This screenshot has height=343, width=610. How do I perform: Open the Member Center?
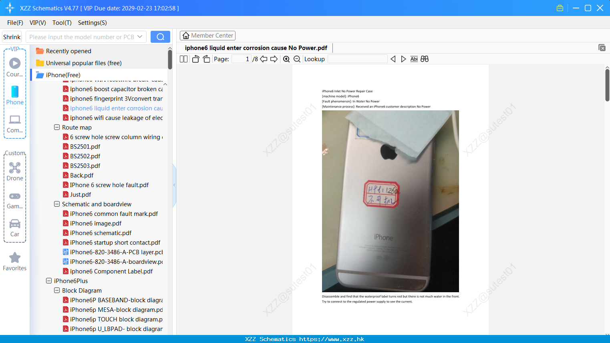pyautogui.click(x=207, y=36)
